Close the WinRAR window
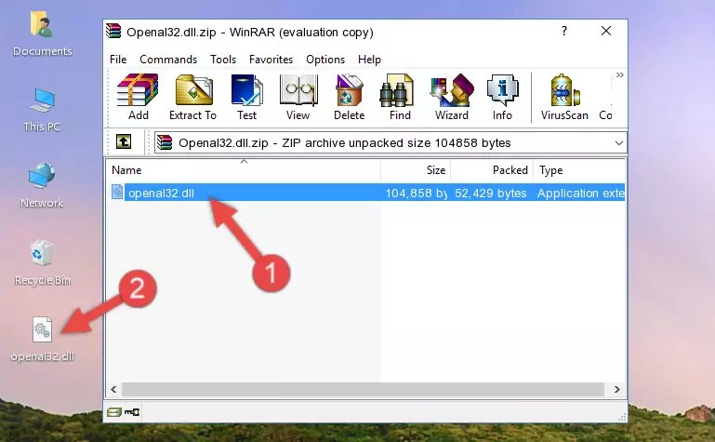Screen dimensions: 715x442 [606, 31]
